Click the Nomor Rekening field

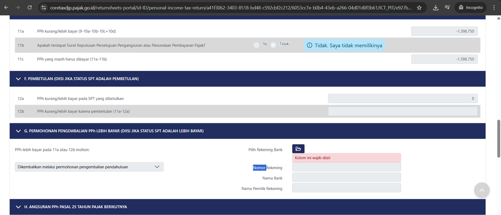(x=347, y=167)
